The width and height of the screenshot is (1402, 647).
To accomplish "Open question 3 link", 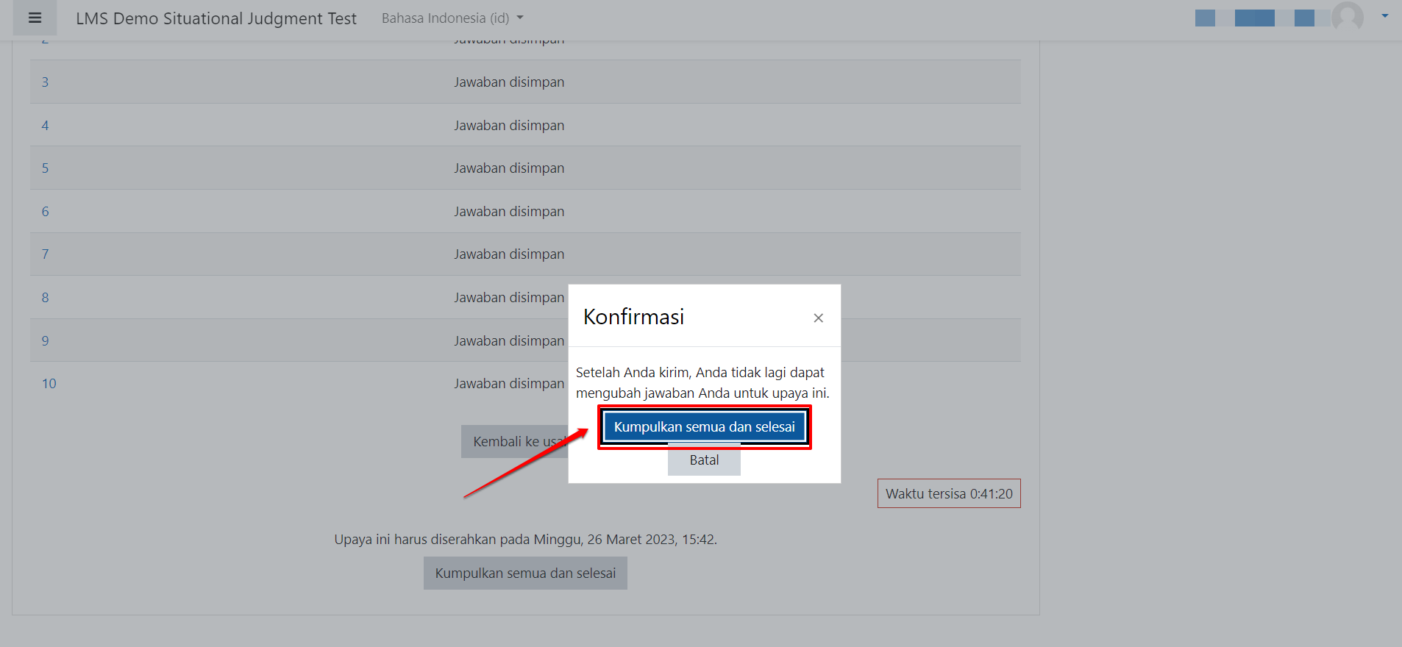I will tap(45, 82).
